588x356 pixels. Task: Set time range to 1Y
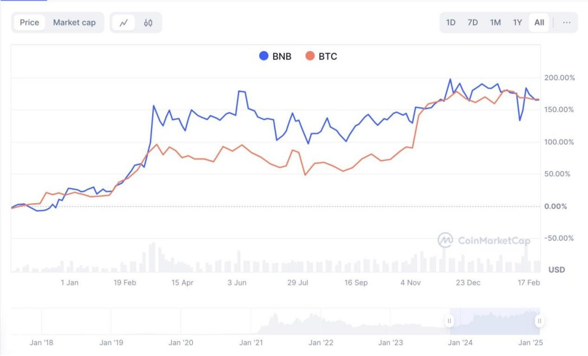[x=517, y=22]
